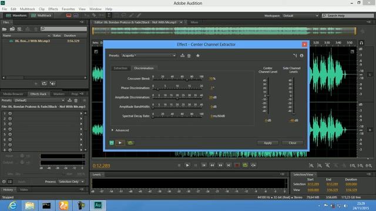This screenshot has height=211, width=376.
Task: Open the History tab
Action: 8,190
